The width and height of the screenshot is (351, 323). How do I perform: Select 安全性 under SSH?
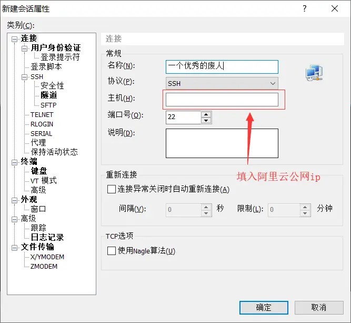(x=52, y=86)
